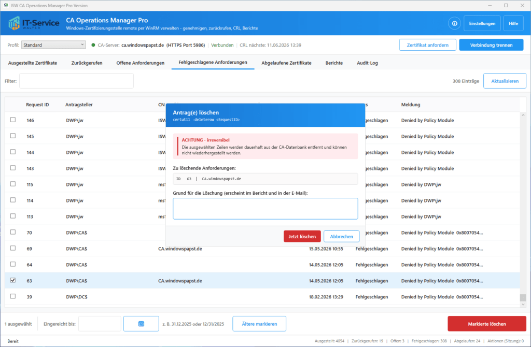
Task: Click scrollbar down arrow of table
Action: click(523, 305)
